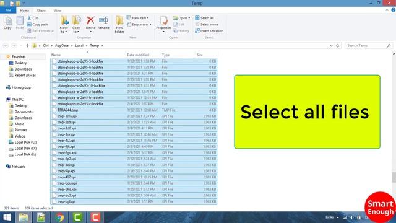Screen dimensions: 396x223
Task: Expand breadcrumb arrow after Temp
Action: point(102,45)
